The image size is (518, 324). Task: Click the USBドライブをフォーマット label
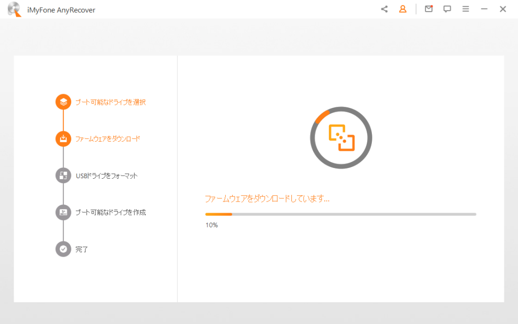[x=106, y=176]
